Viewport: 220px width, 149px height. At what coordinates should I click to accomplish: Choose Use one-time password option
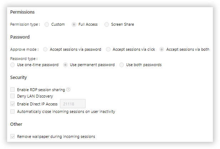(12, 65)
